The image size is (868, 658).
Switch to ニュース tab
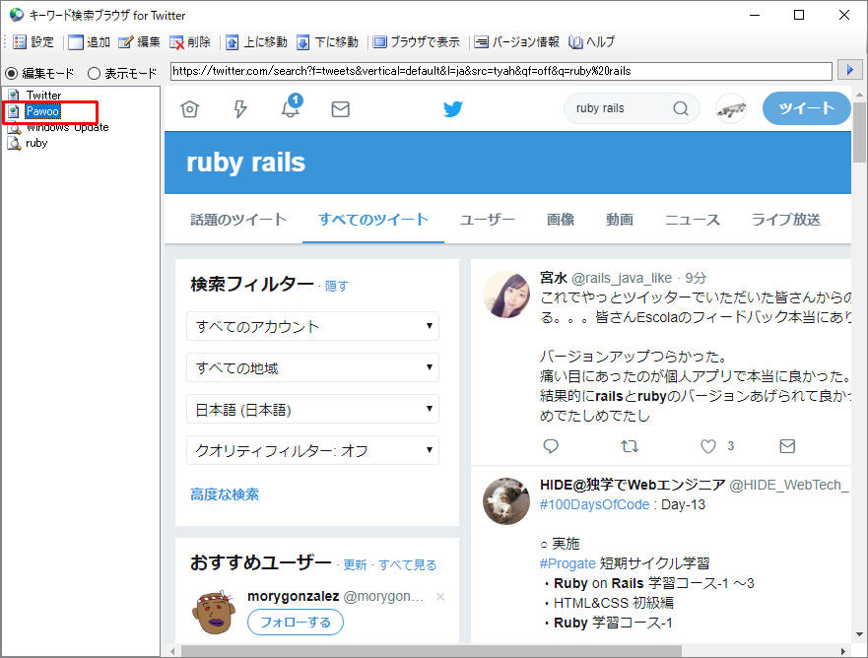692,220
